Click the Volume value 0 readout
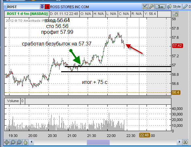This screenshot has width=191, height=147. point(23,101)
